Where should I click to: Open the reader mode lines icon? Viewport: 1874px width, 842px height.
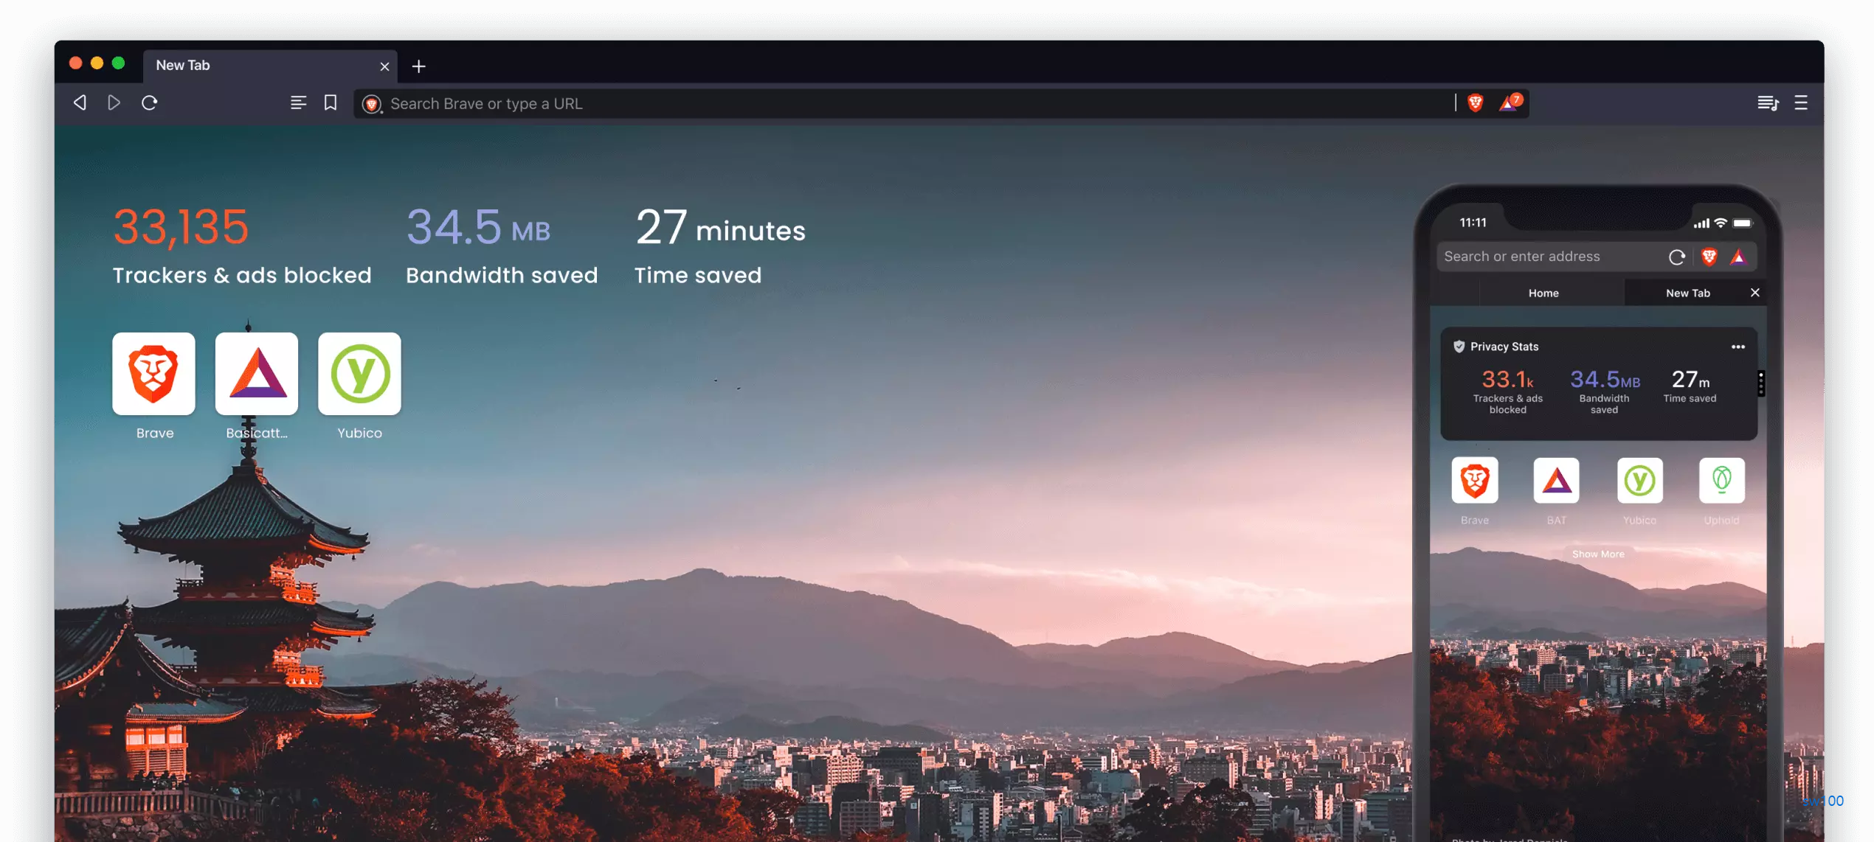click(x=298, y=102)
